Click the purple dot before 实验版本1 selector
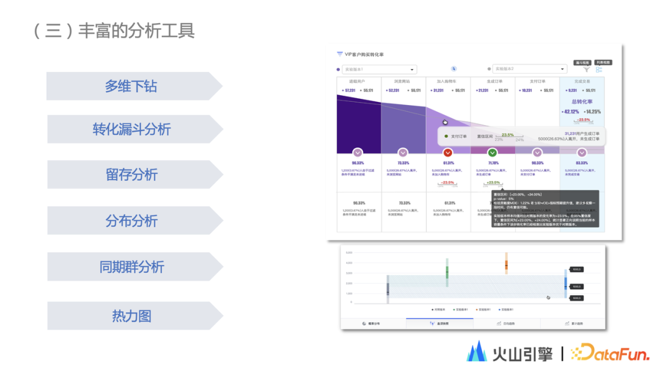This screenshot has height=368, width=660. (338, 70)
